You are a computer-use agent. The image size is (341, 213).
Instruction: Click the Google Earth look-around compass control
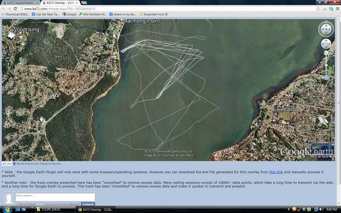326,29
